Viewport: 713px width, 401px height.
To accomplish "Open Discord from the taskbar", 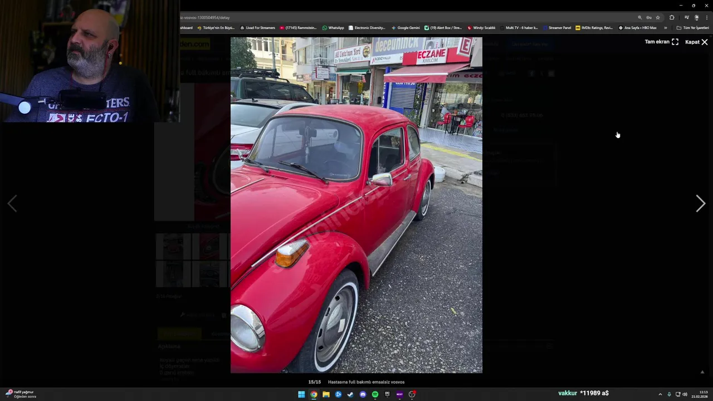I will click(363, 394).
